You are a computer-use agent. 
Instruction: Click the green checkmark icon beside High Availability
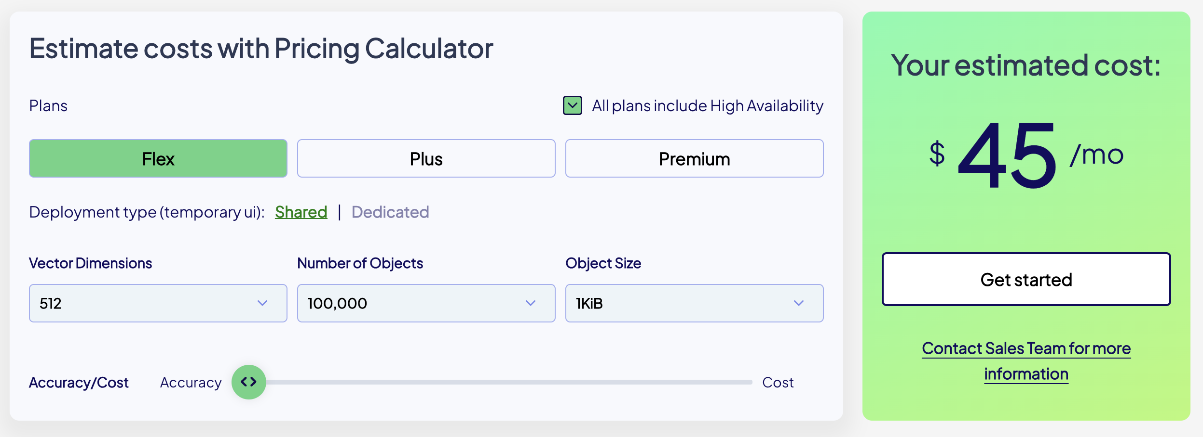point(572,105)
